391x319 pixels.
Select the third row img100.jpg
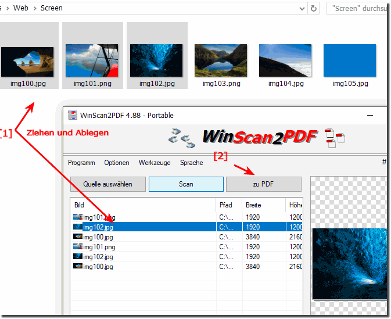pos(186,237)
